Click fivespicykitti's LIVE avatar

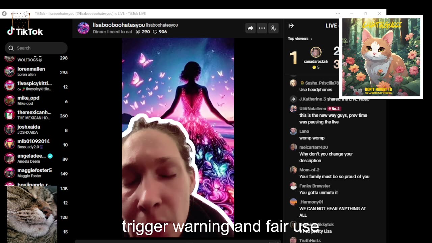coord(10,86)
